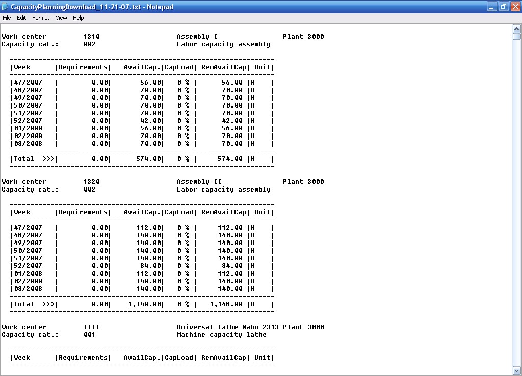
Task: Click the vertical scrollbar down arrow
Action: click(516, 370)
